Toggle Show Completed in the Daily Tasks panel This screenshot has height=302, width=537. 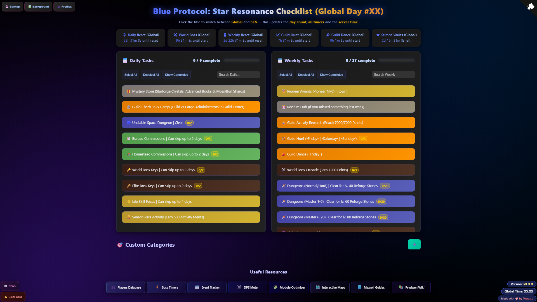click(x=176, y=75)
